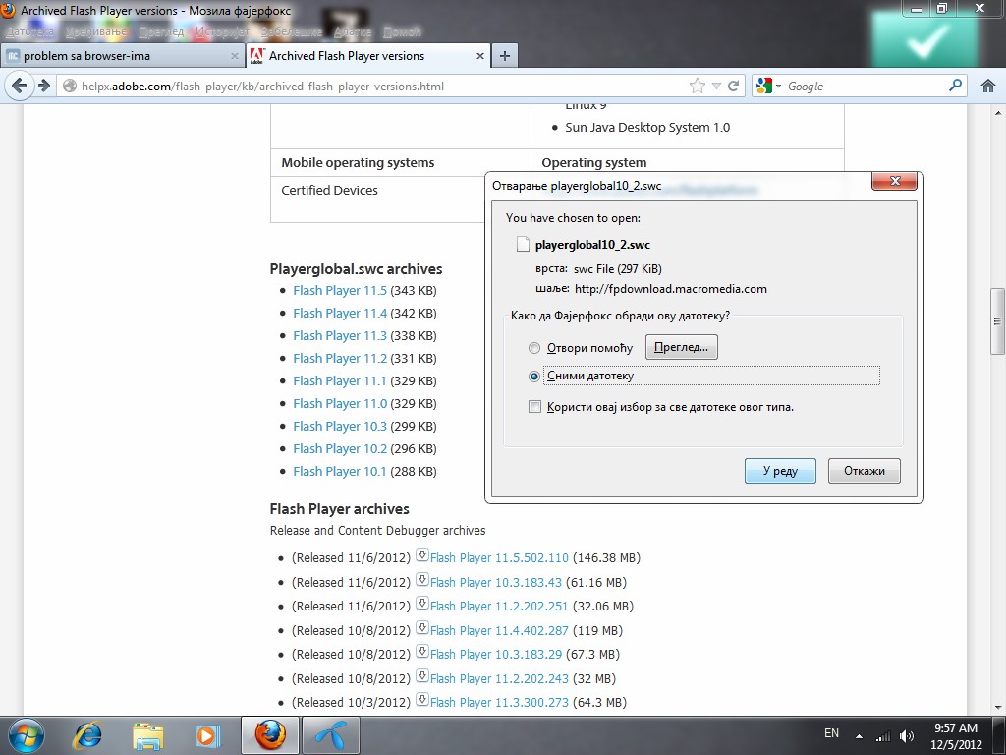The width and height of the screenshot is (1006, 755).
Task: Open the Алатке menu
Action: pos(353,31)
